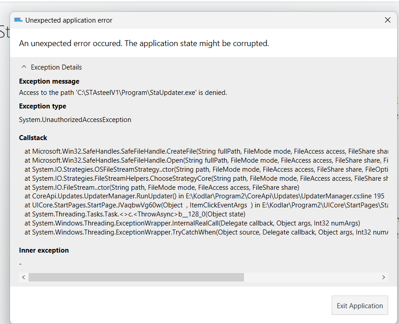This screenshot has height=324, width=399.
Task: Click the 'Access to the path' message text
Action: (x=123, y=93)
